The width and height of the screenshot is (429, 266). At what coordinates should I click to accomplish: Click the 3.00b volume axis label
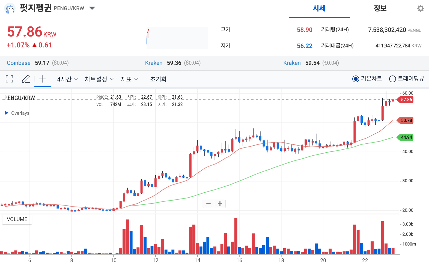(408, 224)
